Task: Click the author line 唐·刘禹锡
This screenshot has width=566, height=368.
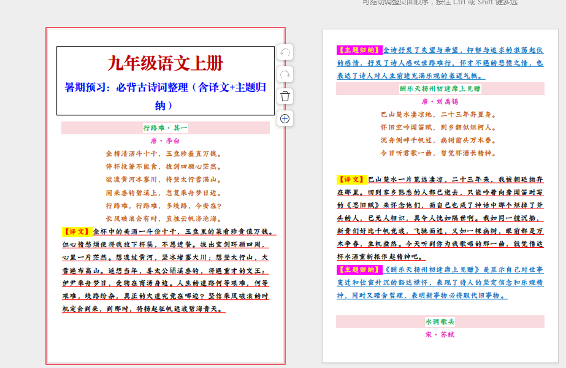Action: [x=440, y=102]
